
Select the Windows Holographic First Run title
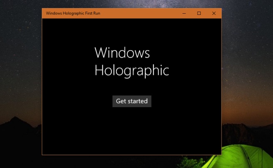coord(73,13)
